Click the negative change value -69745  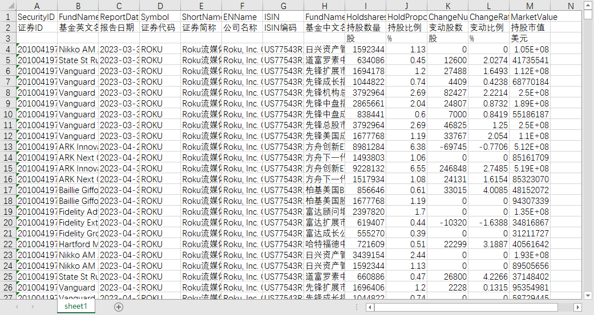click(x=448, y=147)
